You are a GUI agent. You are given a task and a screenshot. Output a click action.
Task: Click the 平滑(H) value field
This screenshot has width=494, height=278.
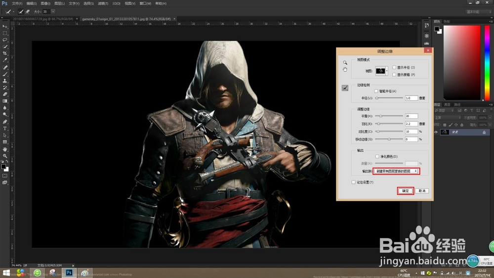coord(412,116)
